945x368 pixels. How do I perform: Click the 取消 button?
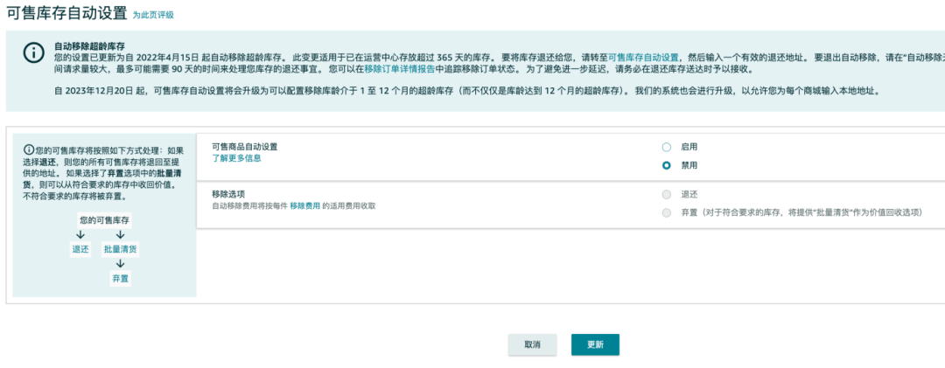pyautogui.click(x=532, y=344)
